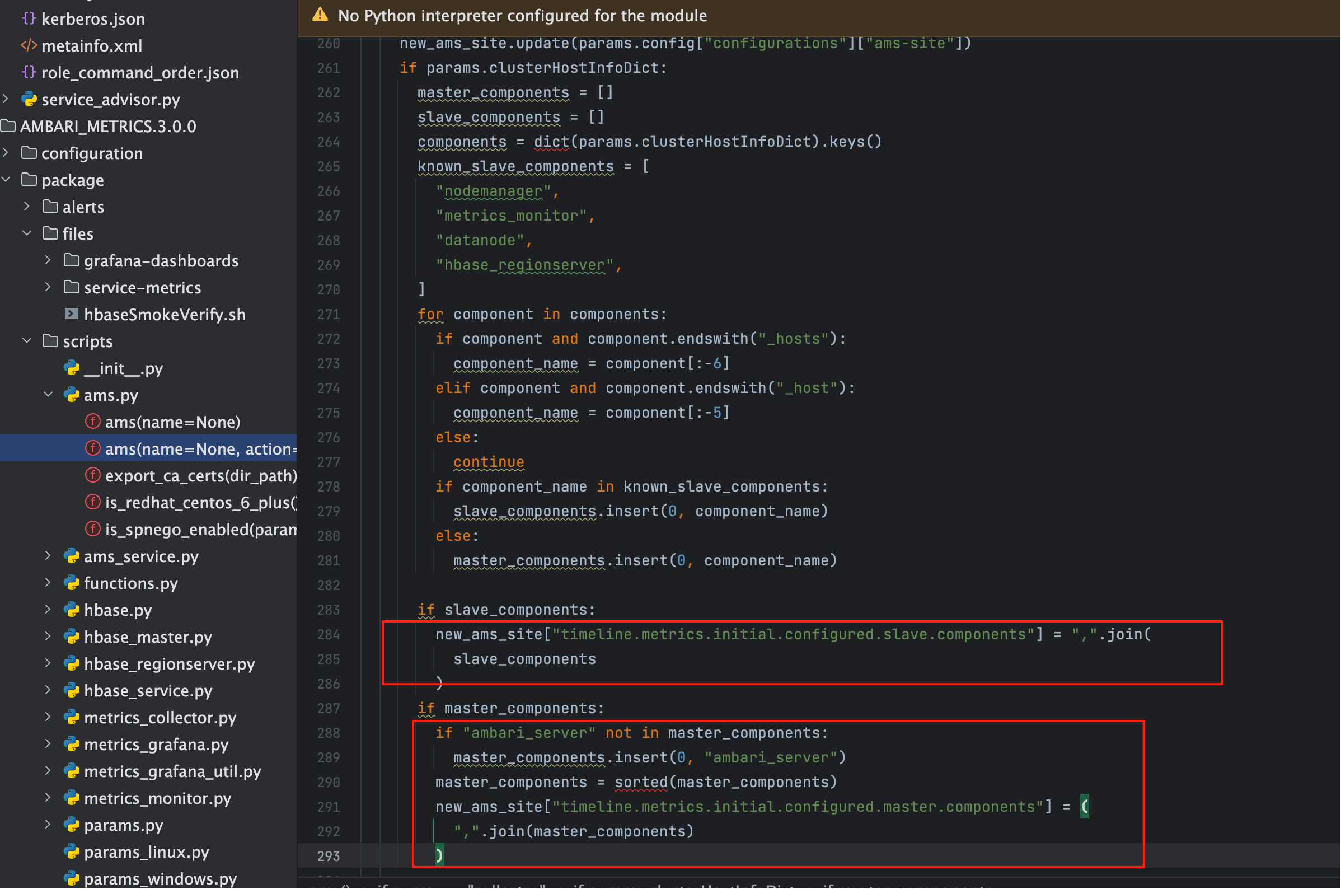Click the role_command_order.json file icon

[x=29, y=73]
